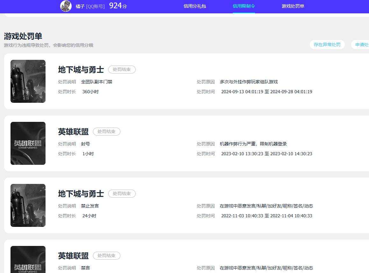Click the user avatar in the header
The height and width of the screenshot is (273, 369).
pos(66,6)
